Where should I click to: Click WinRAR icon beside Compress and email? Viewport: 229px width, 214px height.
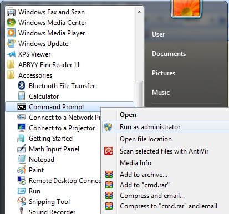tap(109, 195)
